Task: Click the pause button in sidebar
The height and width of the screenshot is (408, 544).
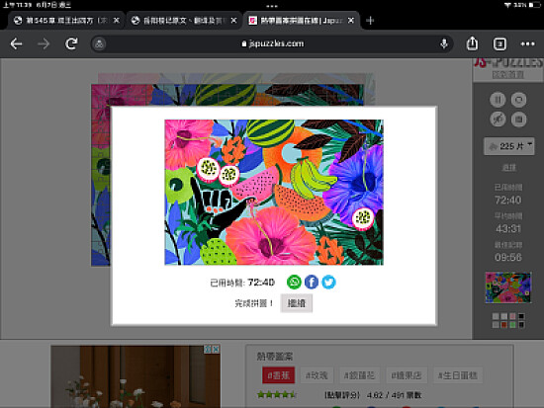Action: [498, 100]
